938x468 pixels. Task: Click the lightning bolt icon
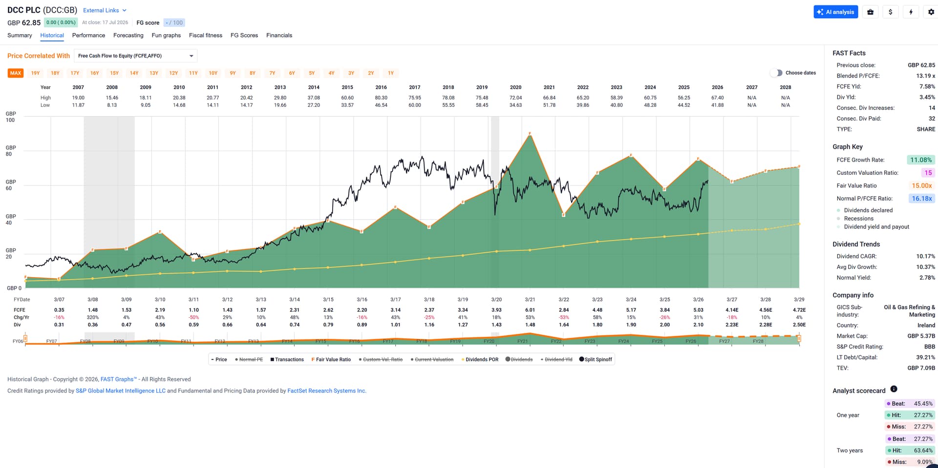911,12
